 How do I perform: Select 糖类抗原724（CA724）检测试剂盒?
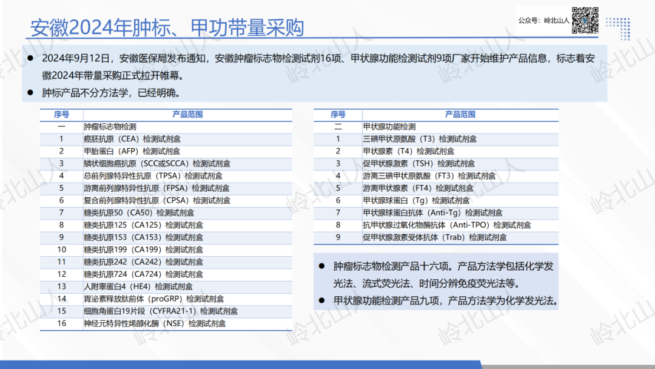(x=143, y=274)
